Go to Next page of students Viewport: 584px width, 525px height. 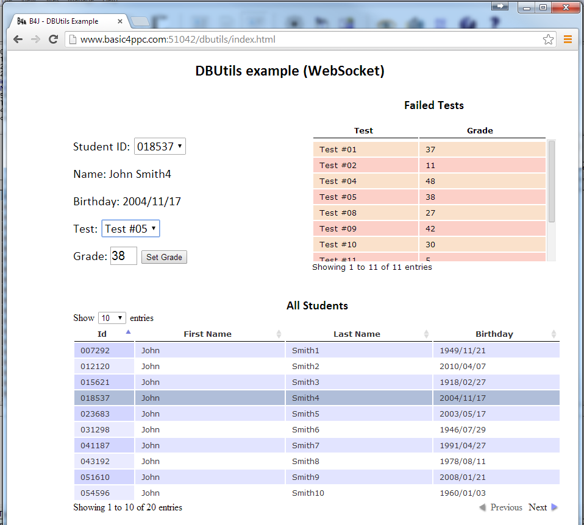click(543, 507)
